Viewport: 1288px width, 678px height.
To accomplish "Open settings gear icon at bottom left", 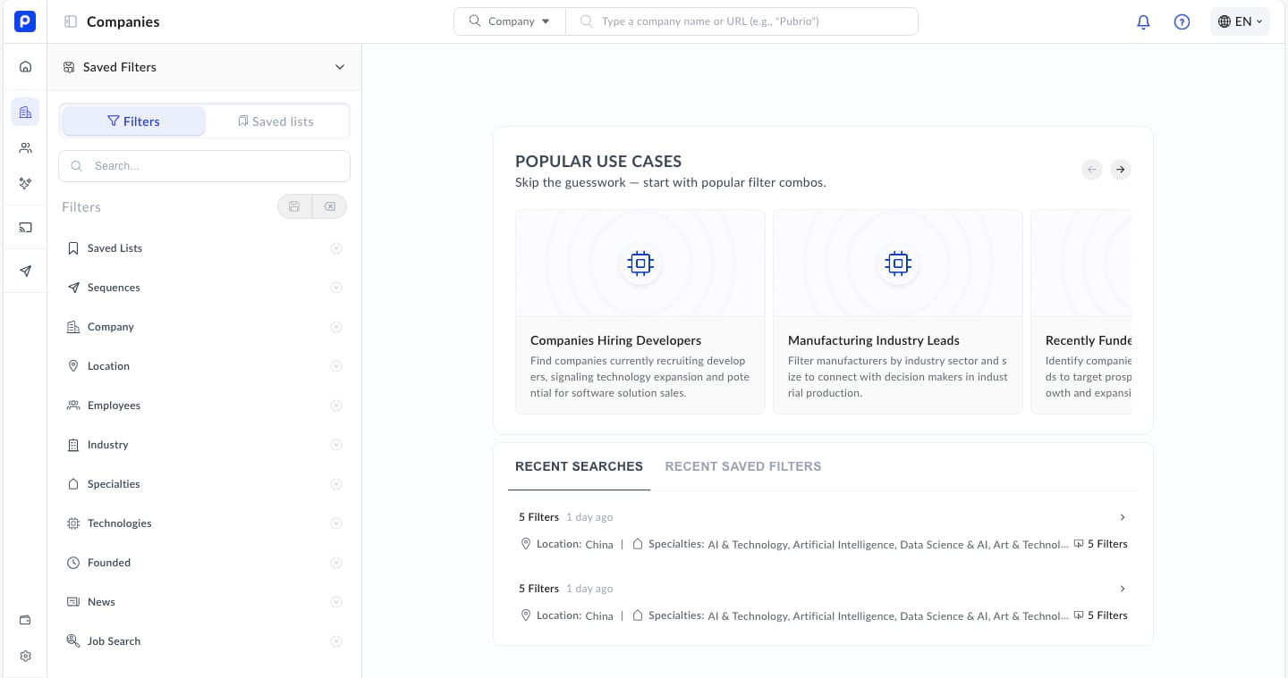I will pos(25,656).
